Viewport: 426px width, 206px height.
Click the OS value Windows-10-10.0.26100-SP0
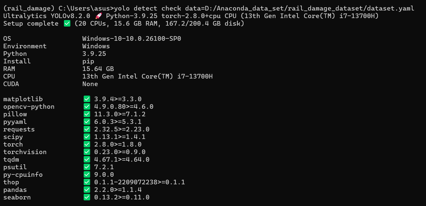pyautogui.click(x=132, y=38)
